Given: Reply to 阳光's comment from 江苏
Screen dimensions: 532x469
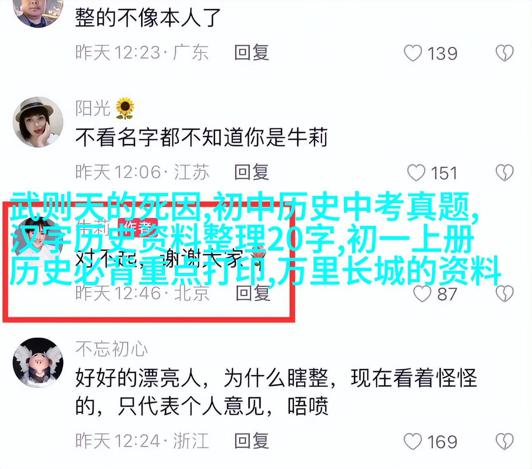Looking at the screenshot, I should (252, 172).
